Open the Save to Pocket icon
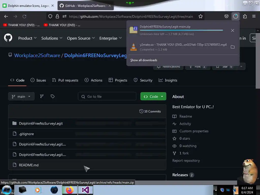The height and width of the screenshot is (195, 260). (x=226, y=16)
